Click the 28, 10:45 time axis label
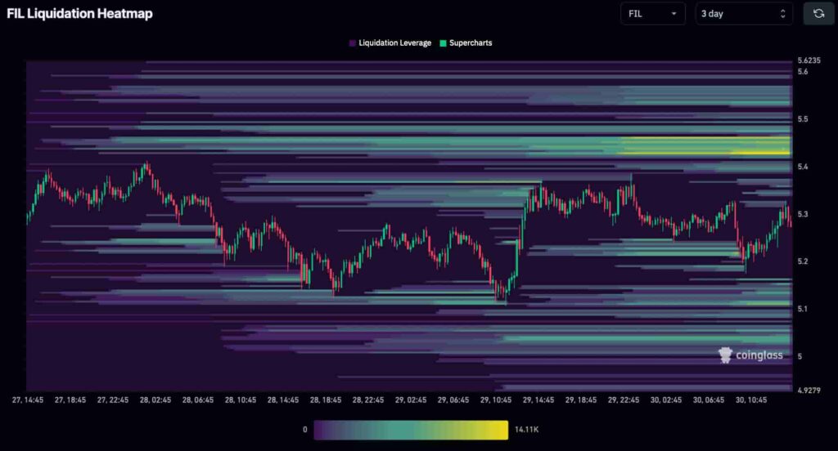The height and width of the screenshot is (451, 838). 241,400
